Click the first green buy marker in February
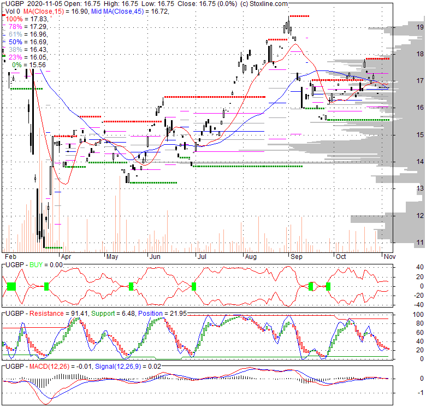 (11, 286)
